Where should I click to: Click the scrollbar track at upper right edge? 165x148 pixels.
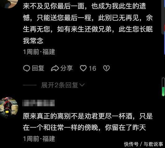coord(163,17)
